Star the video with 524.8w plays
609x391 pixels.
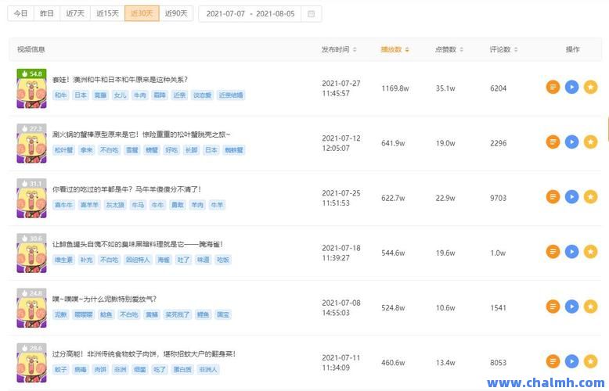point(590,307)
